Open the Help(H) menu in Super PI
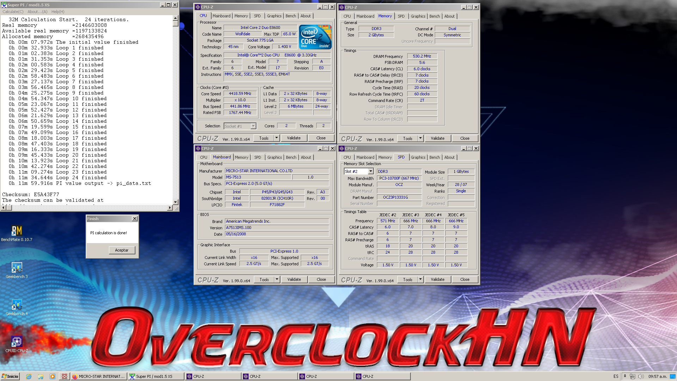This screenshot has width=677, height=381. tap(58, 12)
